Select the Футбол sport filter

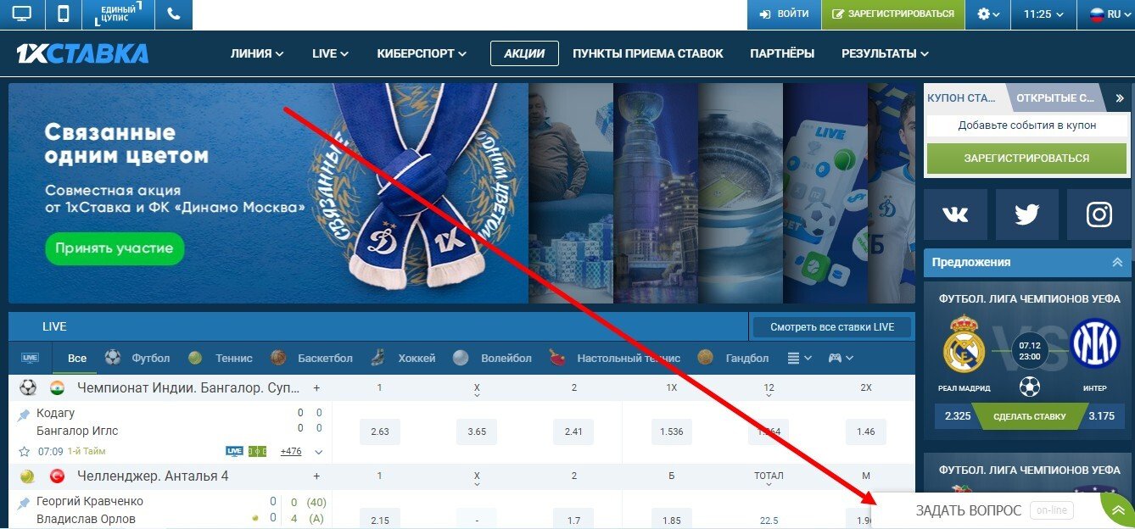[137, 358]
